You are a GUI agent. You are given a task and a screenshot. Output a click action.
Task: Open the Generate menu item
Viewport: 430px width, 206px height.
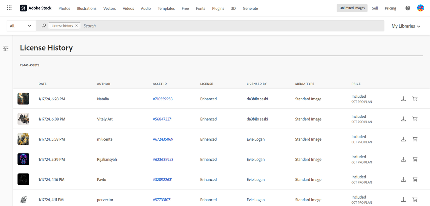[x=250, y=8]
